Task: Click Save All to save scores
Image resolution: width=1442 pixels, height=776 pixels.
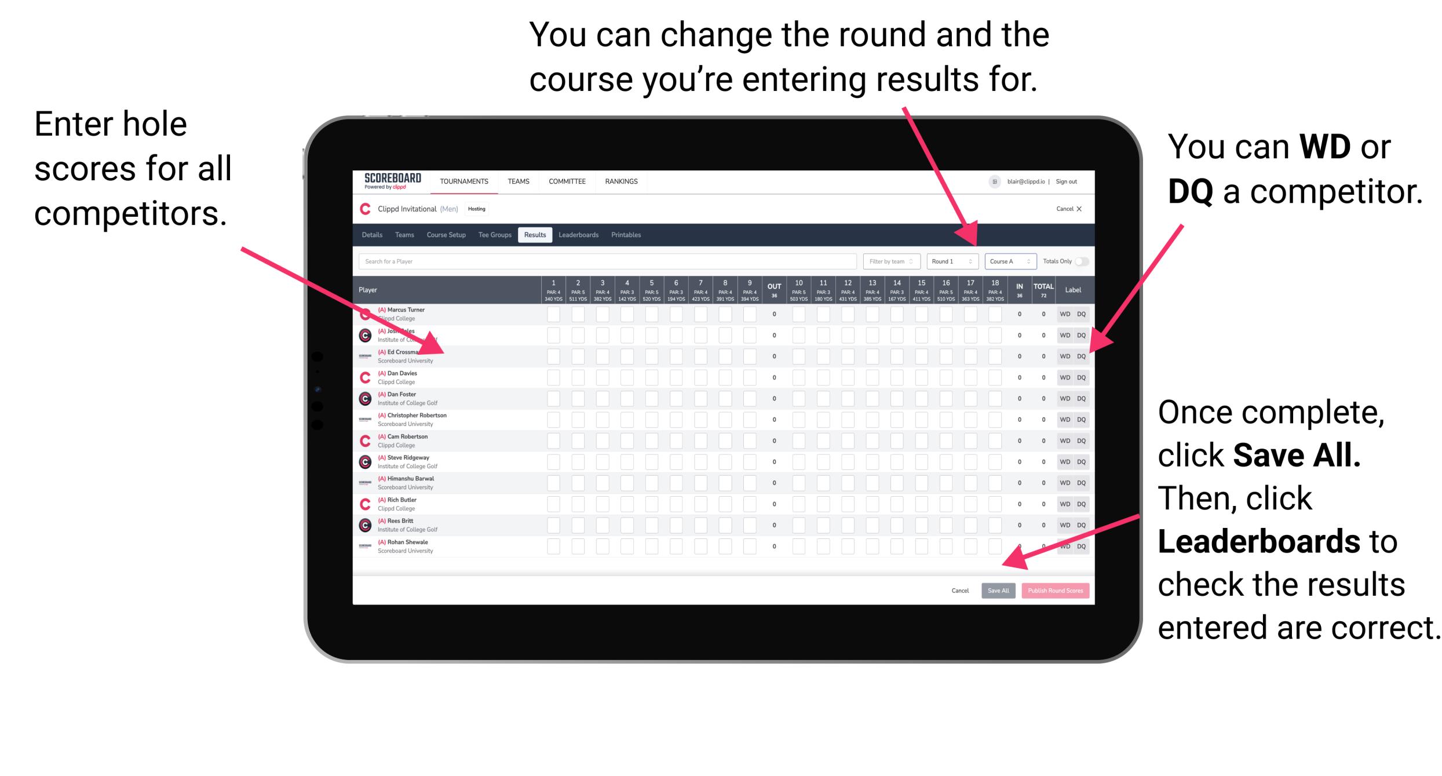Action: pos(997,591)
